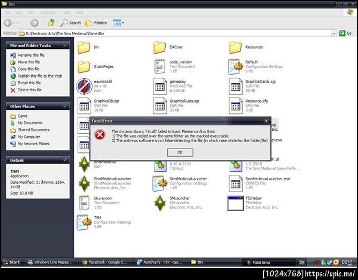This screenshot has width=358, height=280.
Task: Click OK in the Fatal Error dialog
Action: point(180,152)
